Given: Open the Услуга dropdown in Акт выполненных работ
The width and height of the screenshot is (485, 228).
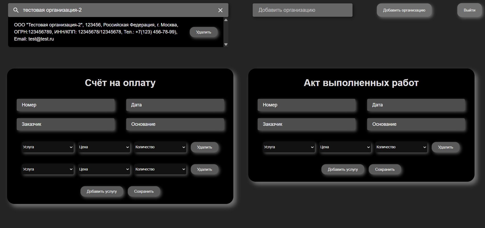Looking at the screenshot, I should tap(289, 147).
